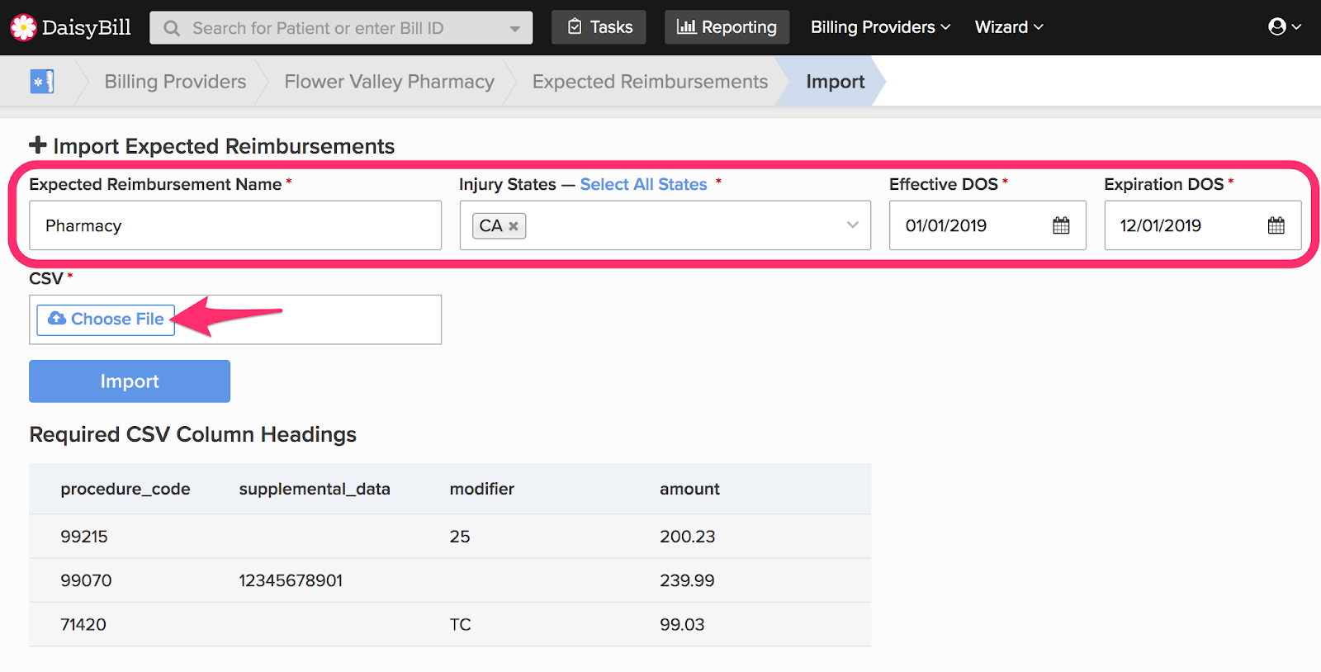Open the Tasks page
This screenshot has height=672, width=1321.
(599, 27)
